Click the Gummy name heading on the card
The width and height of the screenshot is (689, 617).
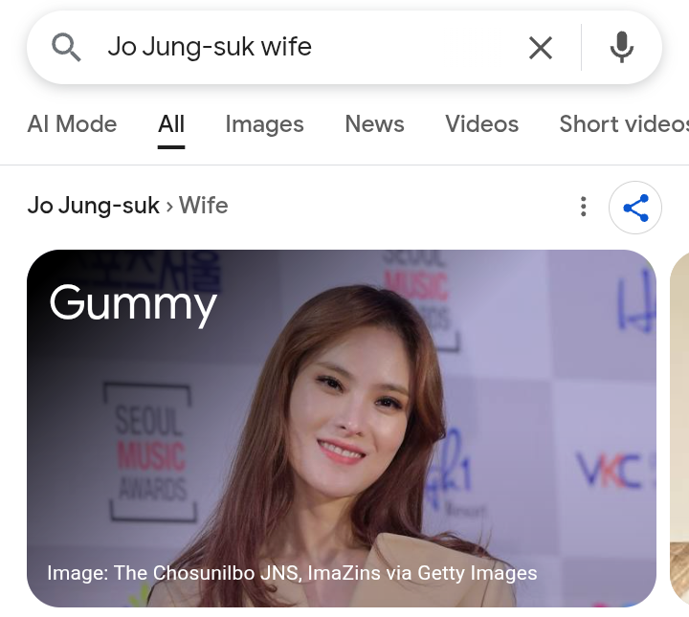(133, 303)
